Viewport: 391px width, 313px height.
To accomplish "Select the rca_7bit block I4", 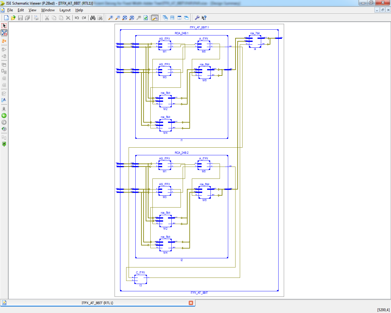I will tap(255, 41).
